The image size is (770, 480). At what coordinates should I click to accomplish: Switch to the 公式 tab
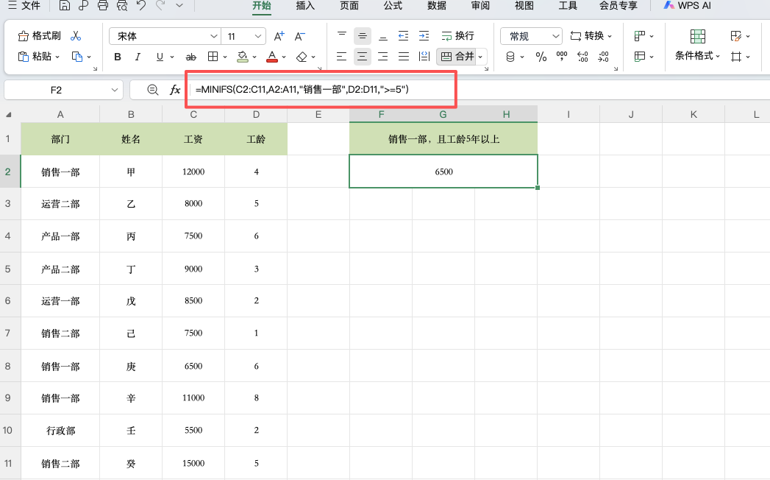click(x=393, y=6)
